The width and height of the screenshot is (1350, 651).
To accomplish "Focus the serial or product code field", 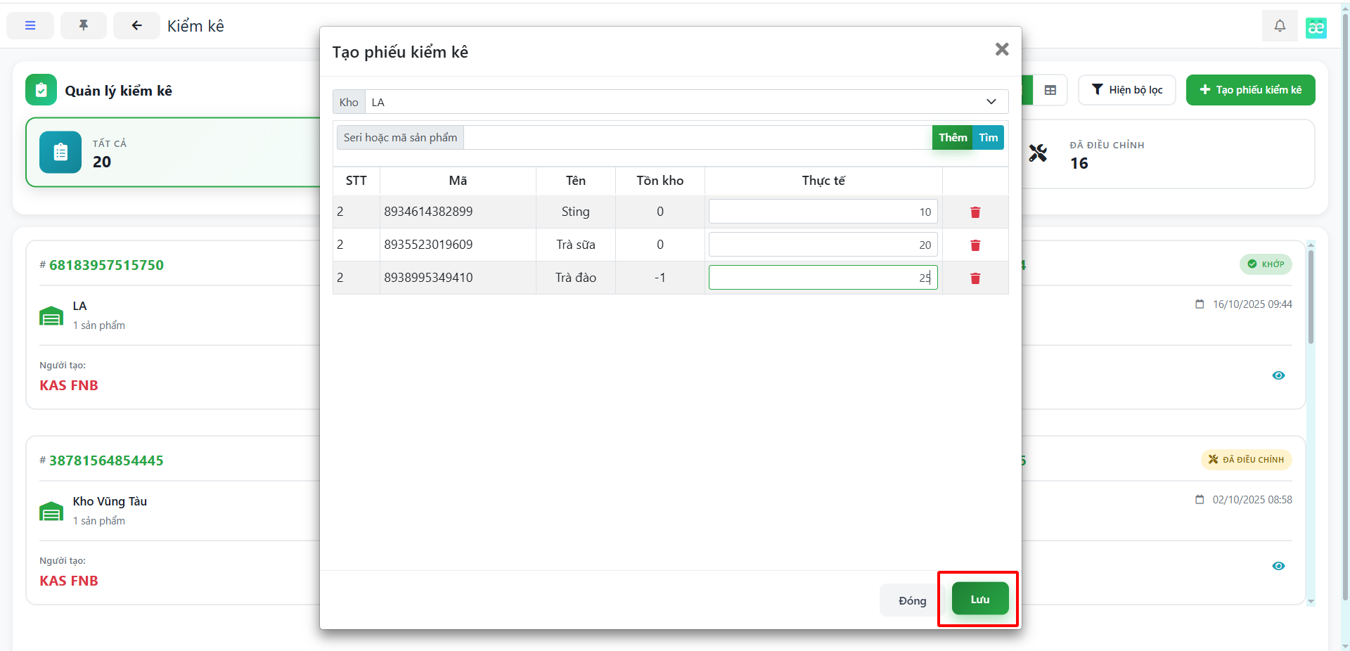I will [x=696, y=138].
